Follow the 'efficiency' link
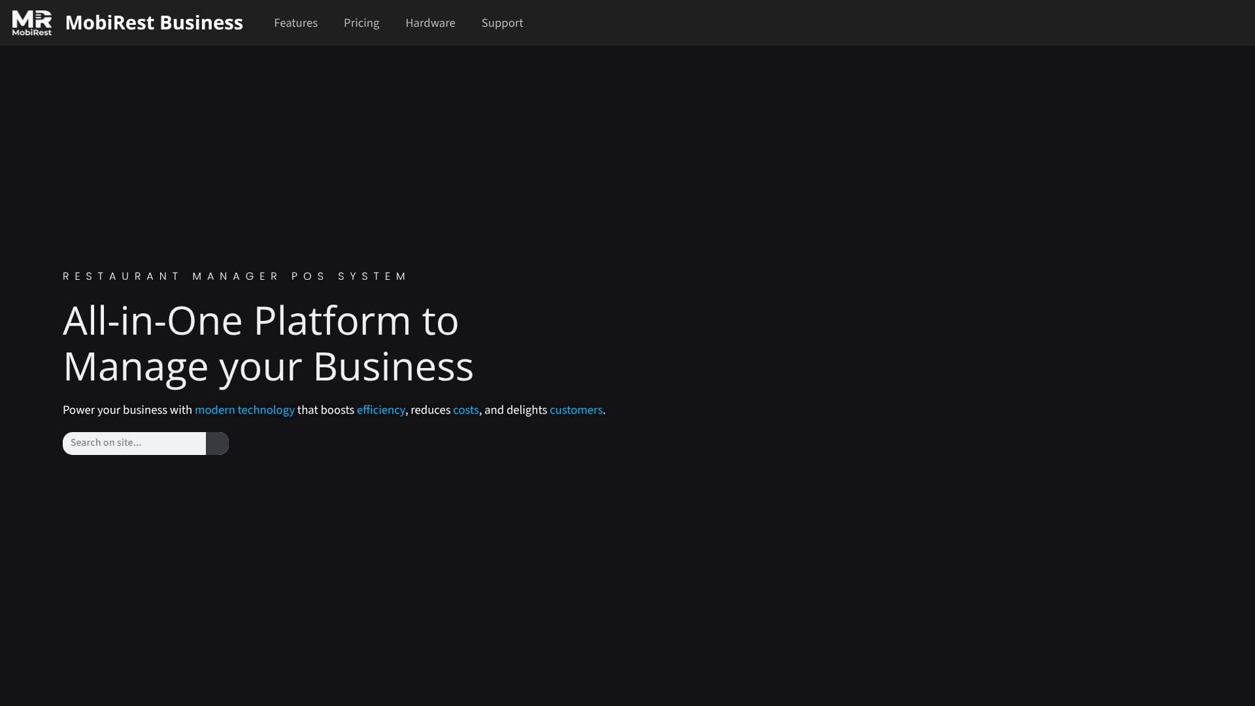The width and height of the screenshot is (1255, 706). pos(381,410)
